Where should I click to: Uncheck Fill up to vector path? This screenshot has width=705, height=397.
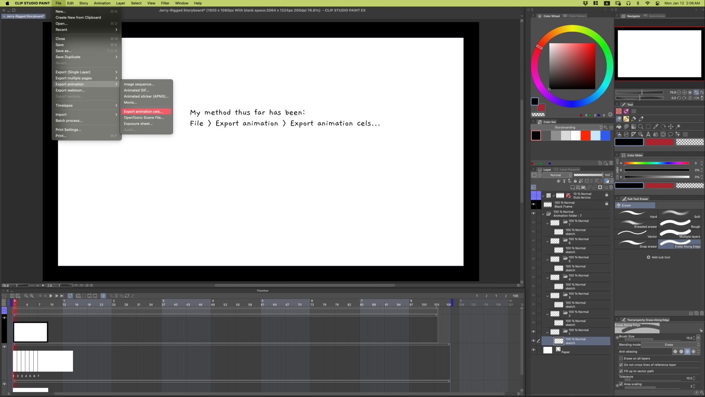coord(621,371)
